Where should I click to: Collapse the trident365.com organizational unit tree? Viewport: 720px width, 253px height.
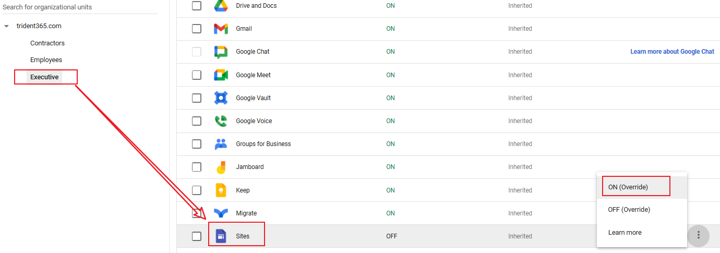(6, 26)
